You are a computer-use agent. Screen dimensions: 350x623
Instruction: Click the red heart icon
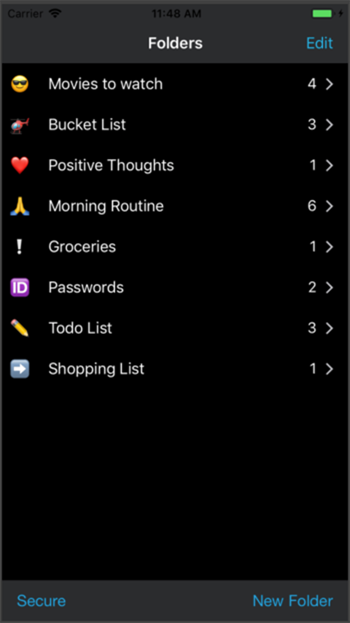point(20,165)
